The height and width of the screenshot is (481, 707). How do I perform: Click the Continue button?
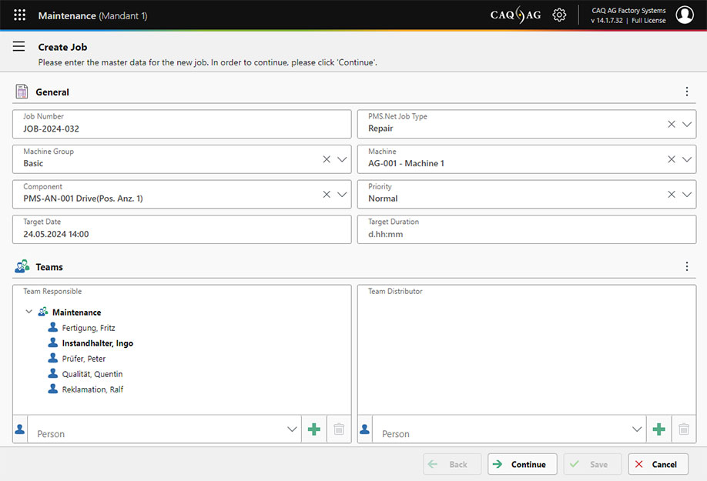[521, 464]
